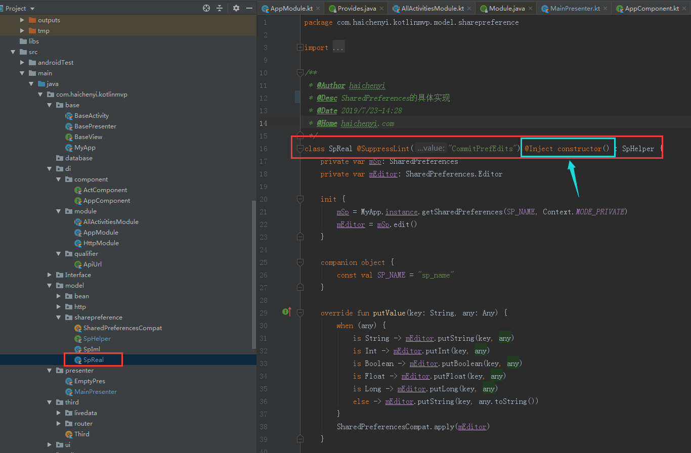This screenshot has height=453, width=691.
Task: Select AllActivitiesModule in the project tree
Action: [x=106, y=222]
